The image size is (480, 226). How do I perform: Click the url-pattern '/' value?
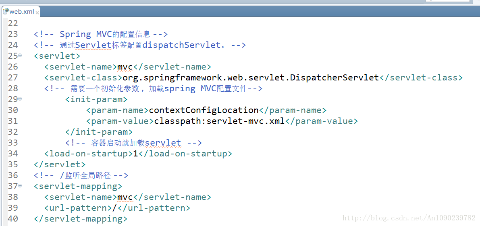(x=115, y=208)
